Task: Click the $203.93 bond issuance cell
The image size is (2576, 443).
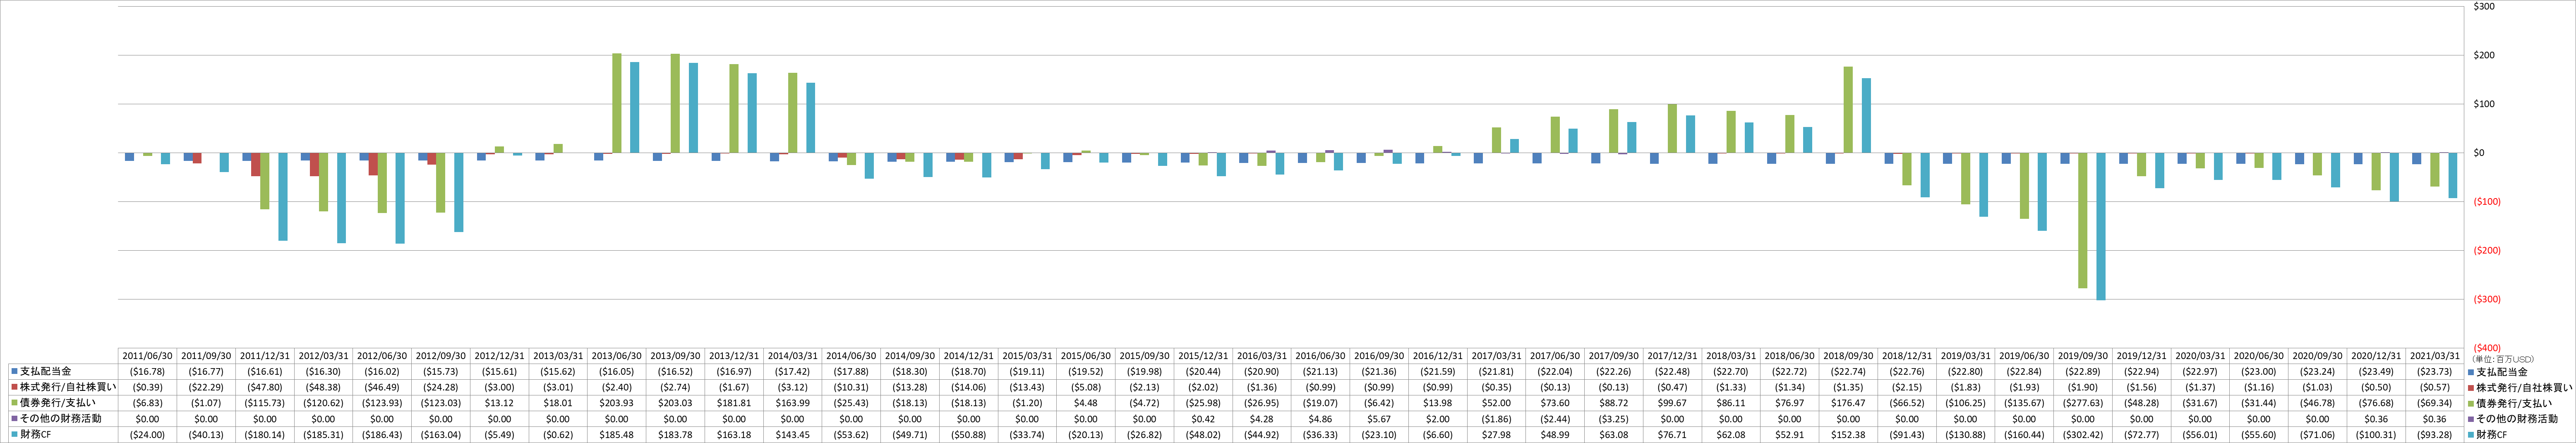Action: (617, 403)
